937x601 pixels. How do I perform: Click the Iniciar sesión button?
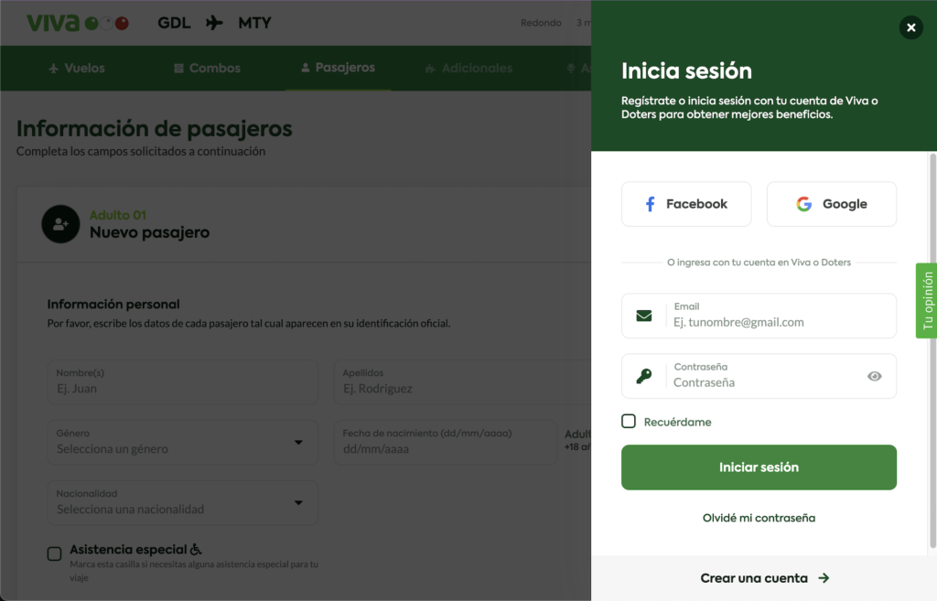tap(759, 467)
